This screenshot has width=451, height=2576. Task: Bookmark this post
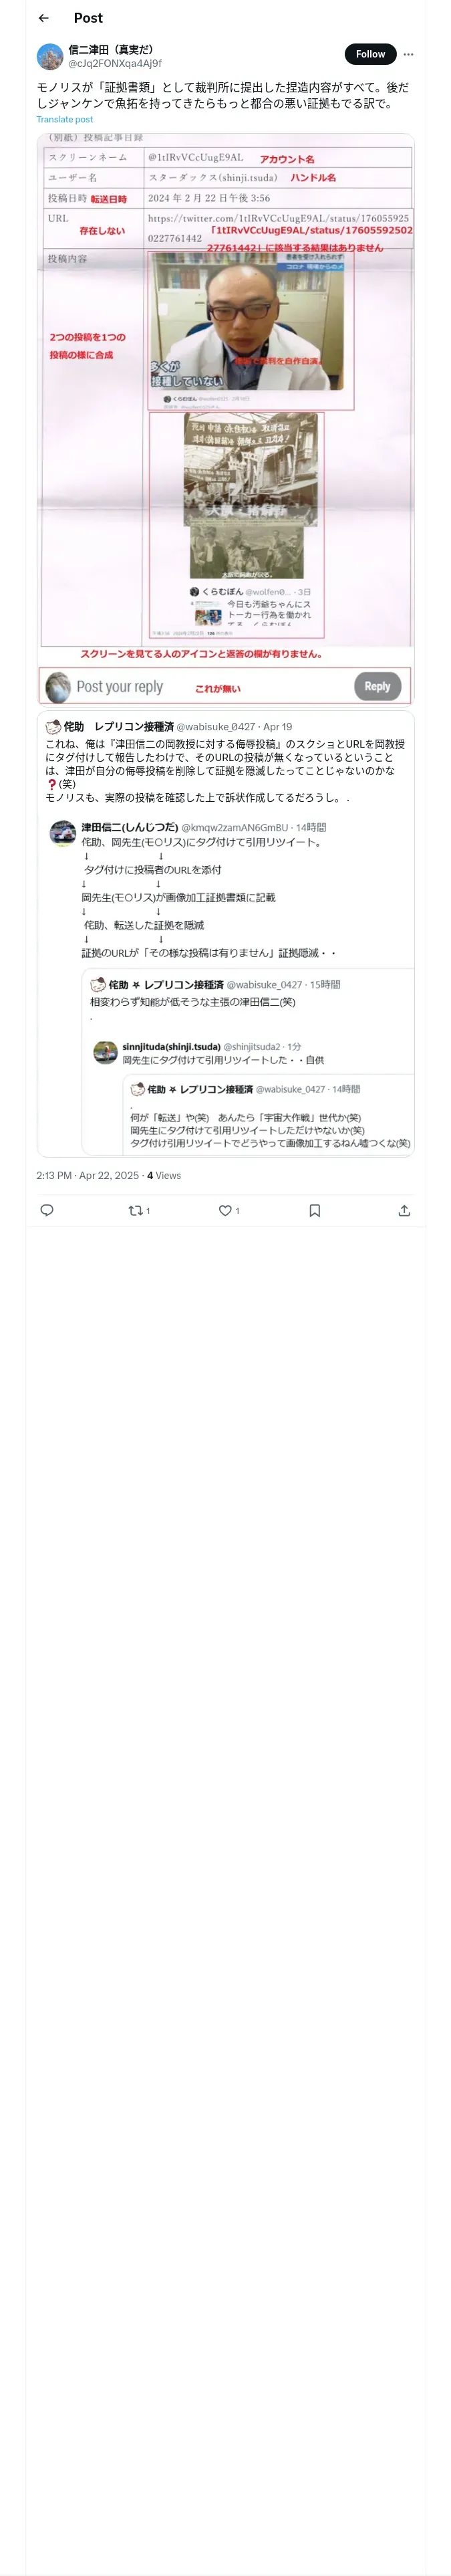point(315,1210)
